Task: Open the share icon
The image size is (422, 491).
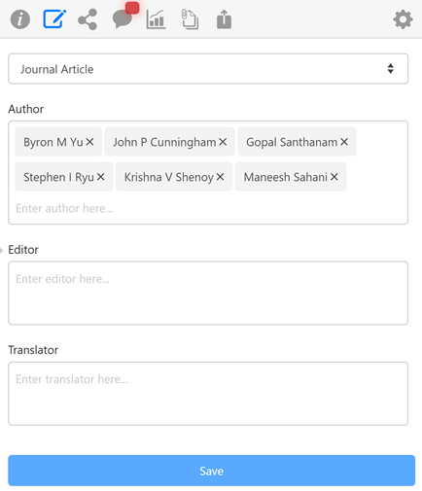Action: click(88, 19)
